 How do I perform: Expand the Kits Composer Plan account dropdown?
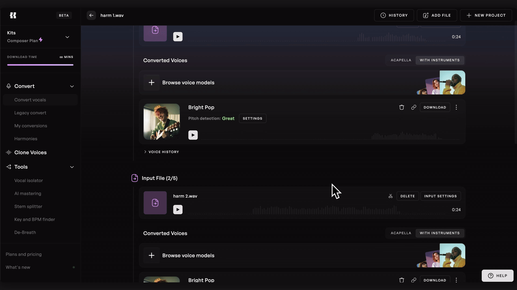coord(67,37)
